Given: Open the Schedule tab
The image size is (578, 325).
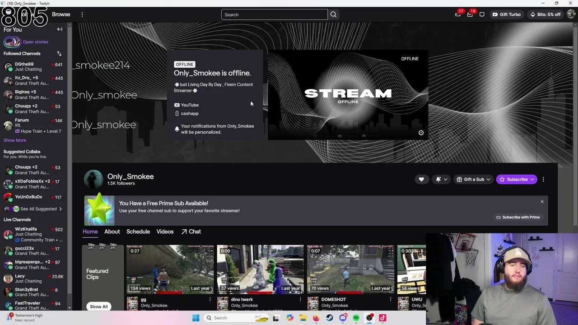Looking at the screenshot, I should [x=138, y=232].
